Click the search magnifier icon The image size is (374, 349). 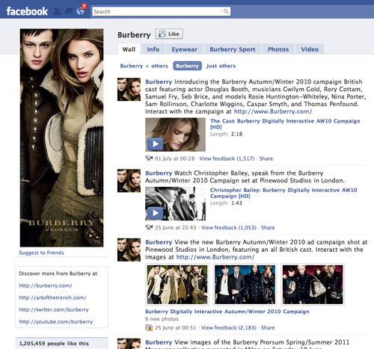pyautogui.click(x=226, y=11)
